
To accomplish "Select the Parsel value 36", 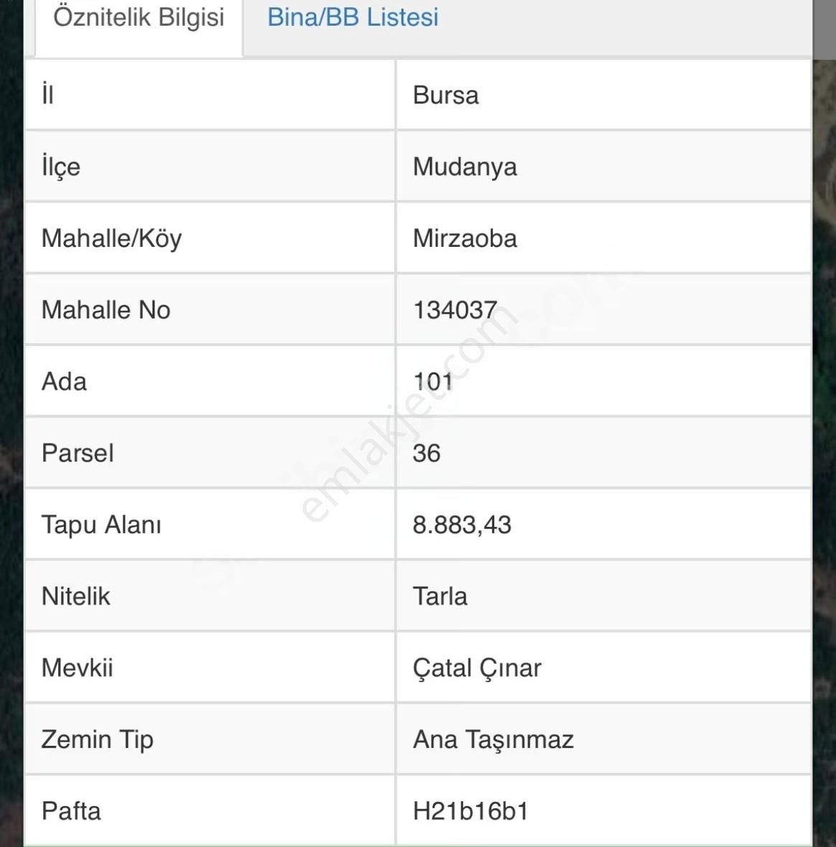I will pyautogui.click(x=426, y=453).
